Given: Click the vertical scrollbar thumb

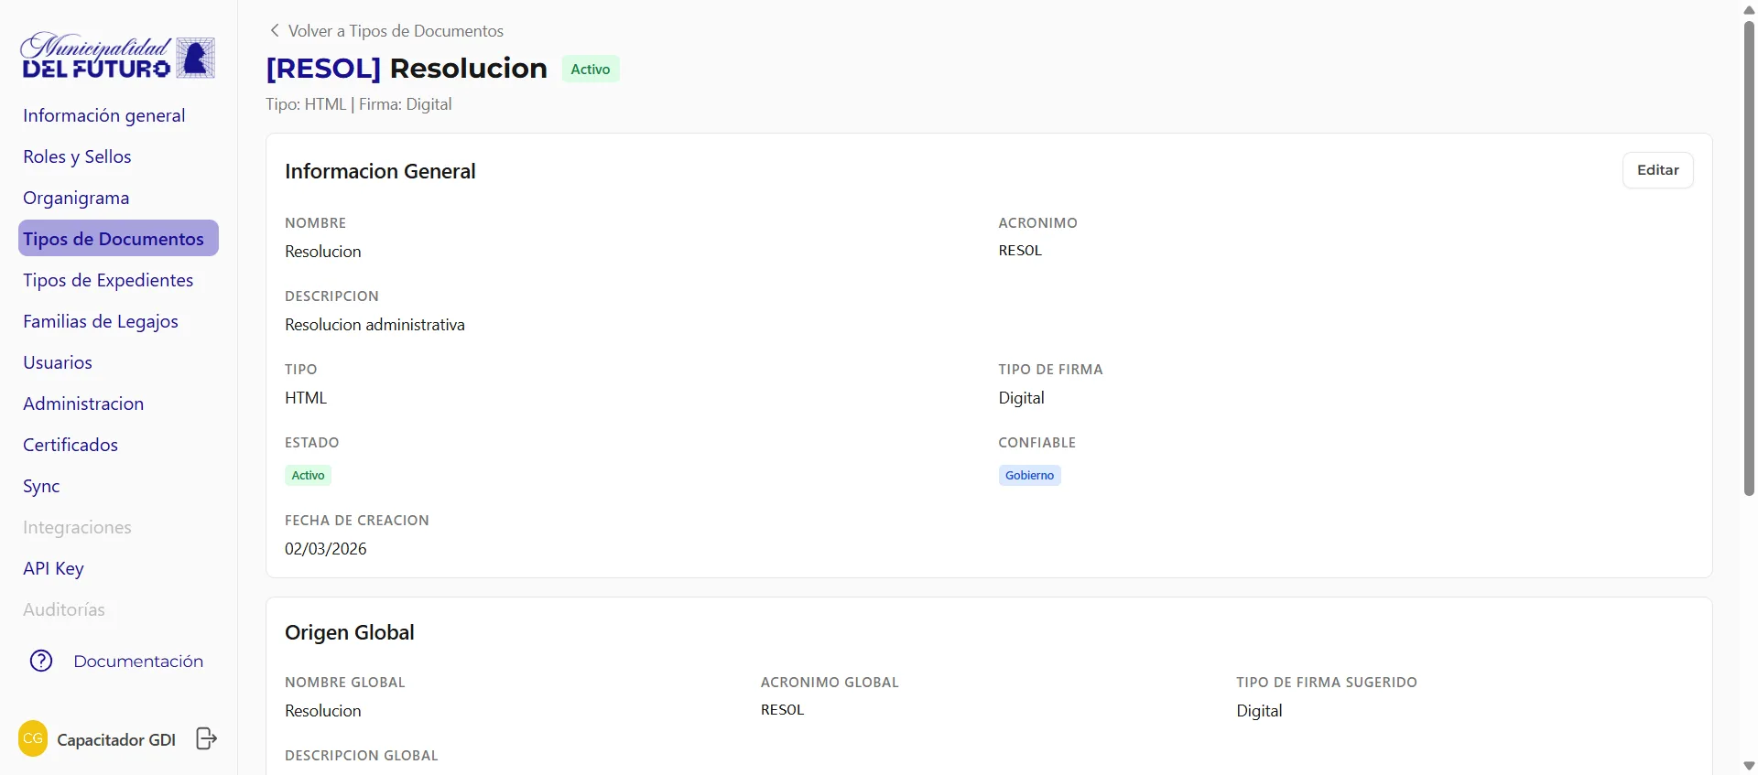Looking at the screenshot, I should click(x=1749, y=258).
